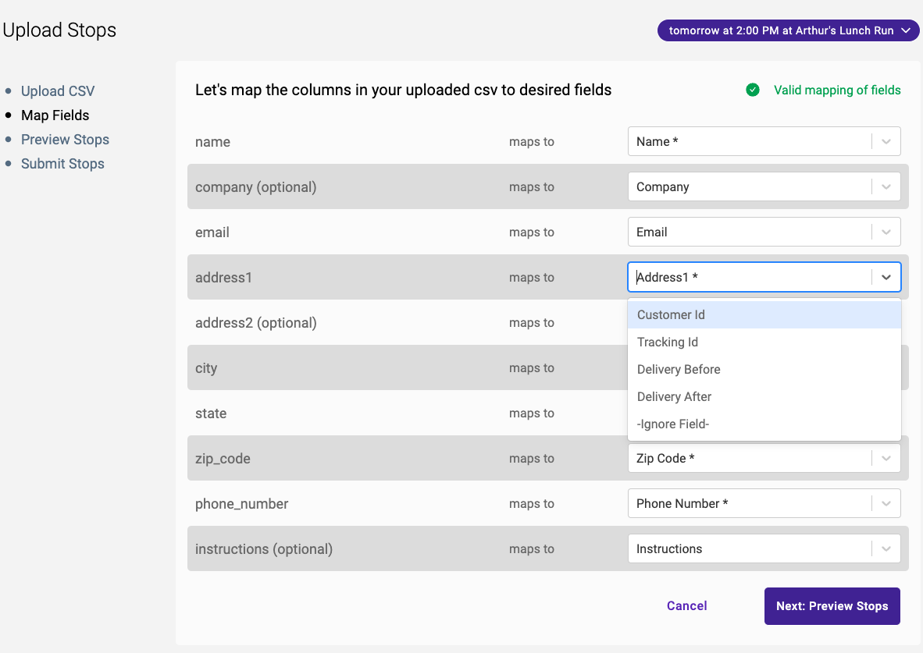Viewport: 923px width, 653px height.
Task: Click the 'phone_number' source column label
Action: pos(242,503)
